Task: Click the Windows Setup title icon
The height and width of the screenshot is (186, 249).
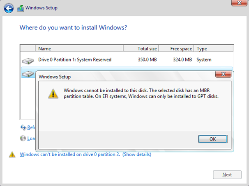Action: pos(21,8)
